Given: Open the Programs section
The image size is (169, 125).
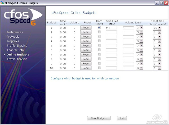Looking at the screenshot, I should point(13,41).
